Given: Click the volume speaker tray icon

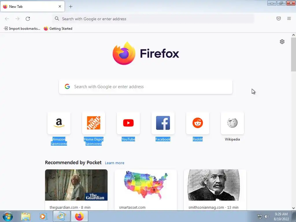Looking at the screenshot, I should 267,217.
